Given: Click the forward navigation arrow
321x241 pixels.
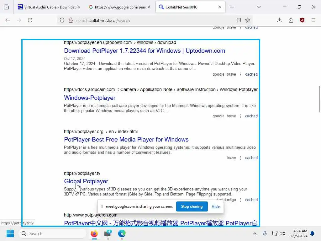Looking at the screenshot, I should [19, 20].
